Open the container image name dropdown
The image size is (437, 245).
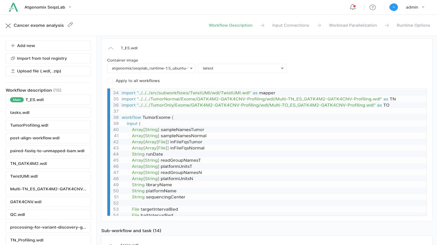[x=151, y=68]
